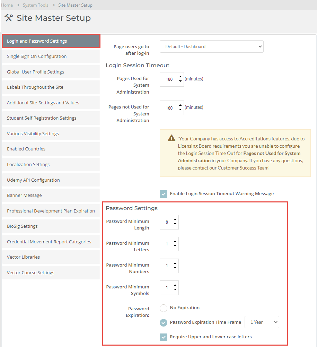The image size is (317, 347).
Task: Navigate to System Tools breadcrumb
Action: tap(36, 5)
